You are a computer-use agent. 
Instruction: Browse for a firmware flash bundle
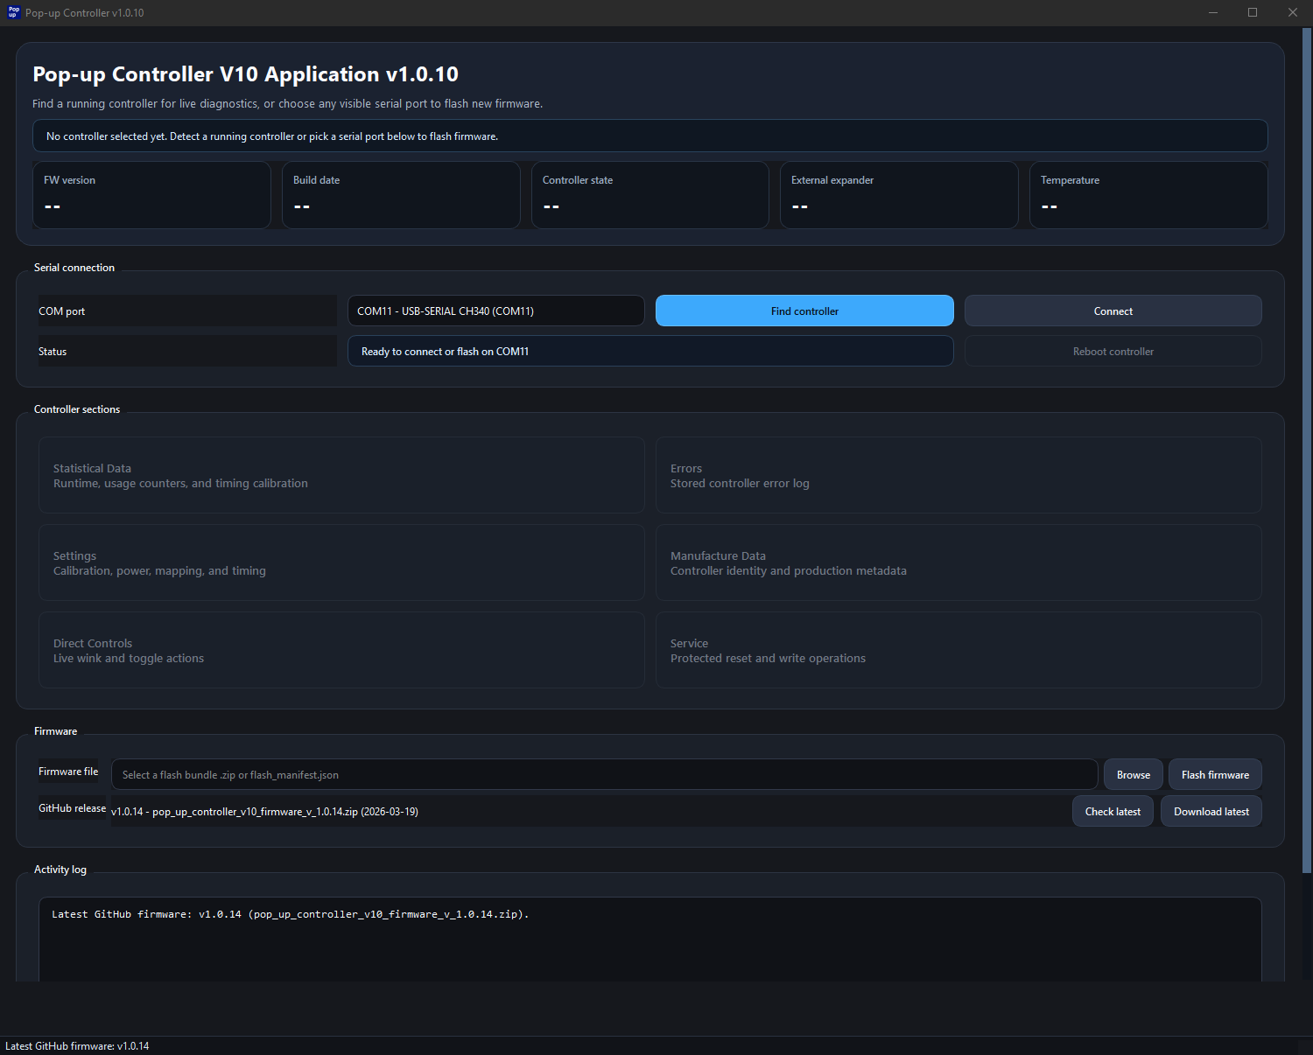[x=1133, y=774]
